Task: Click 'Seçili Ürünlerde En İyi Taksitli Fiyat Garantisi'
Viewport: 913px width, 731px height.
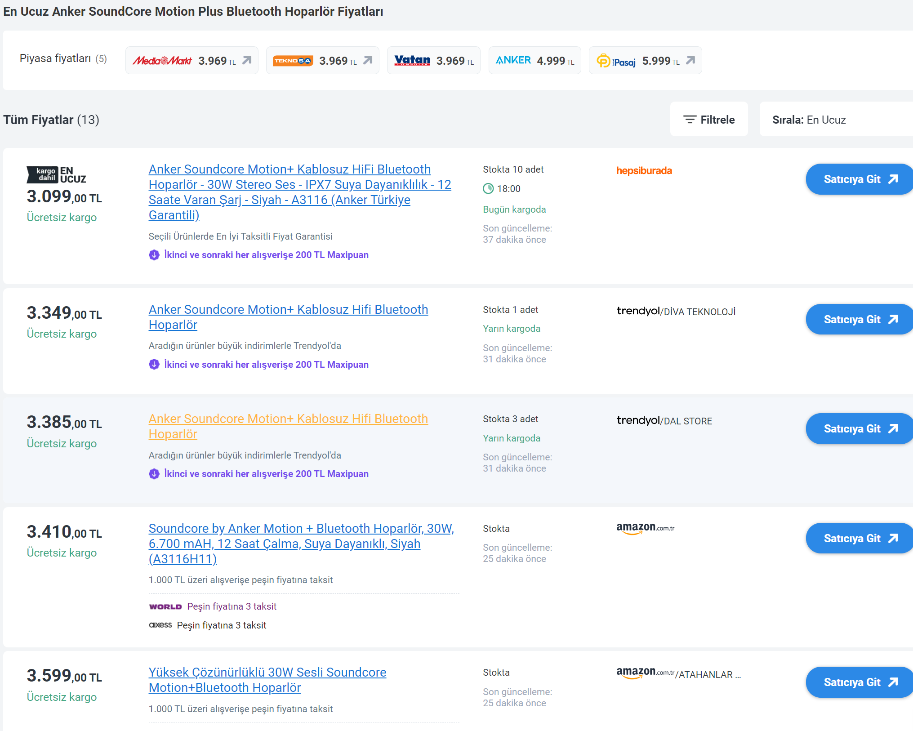Action: point(240,236)
